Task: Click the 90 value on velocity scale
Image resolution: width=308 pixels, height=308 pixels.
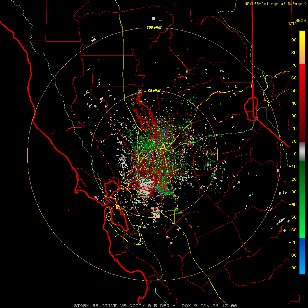Action: tap(294, 40)
